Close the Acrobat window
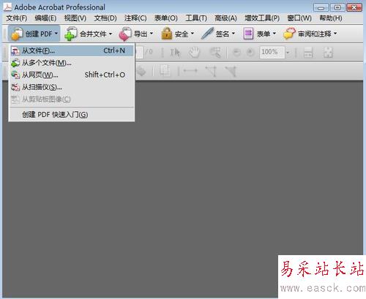The width and height of the screenshot is (366, 299). [x=354, y=7]
